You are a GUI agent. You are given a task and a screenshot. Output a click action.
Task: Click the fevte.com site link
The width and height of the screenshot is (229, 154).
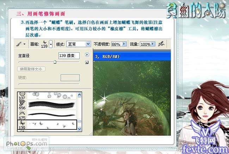(205, 149)
